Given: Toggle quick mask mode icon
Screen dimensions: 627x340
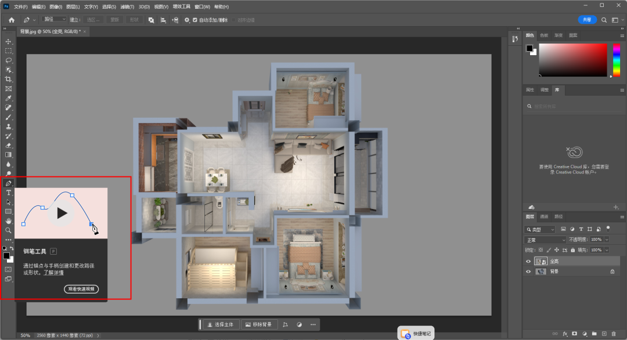Looking at the screenshot, I should coord(8,270).
